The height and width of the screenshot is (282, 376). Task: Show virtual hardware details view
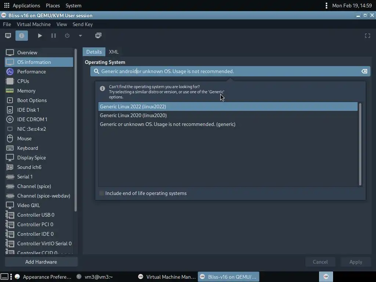point(22,36)
